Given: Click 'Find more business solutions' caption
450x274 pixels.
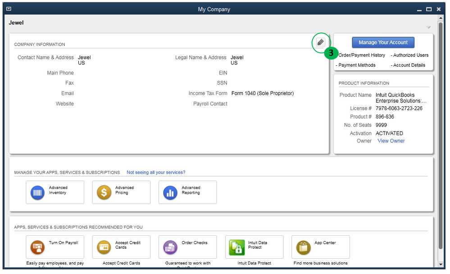Looking at the screenshot, I should 320,263.
